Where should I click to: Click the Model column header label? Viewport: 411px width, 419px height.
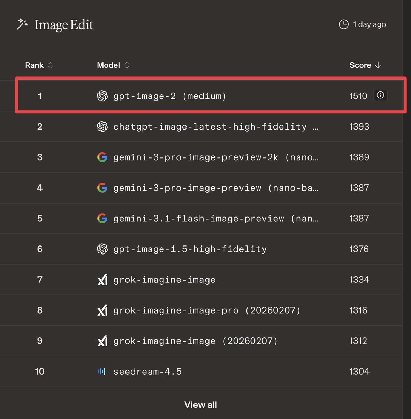pos(108,65)
